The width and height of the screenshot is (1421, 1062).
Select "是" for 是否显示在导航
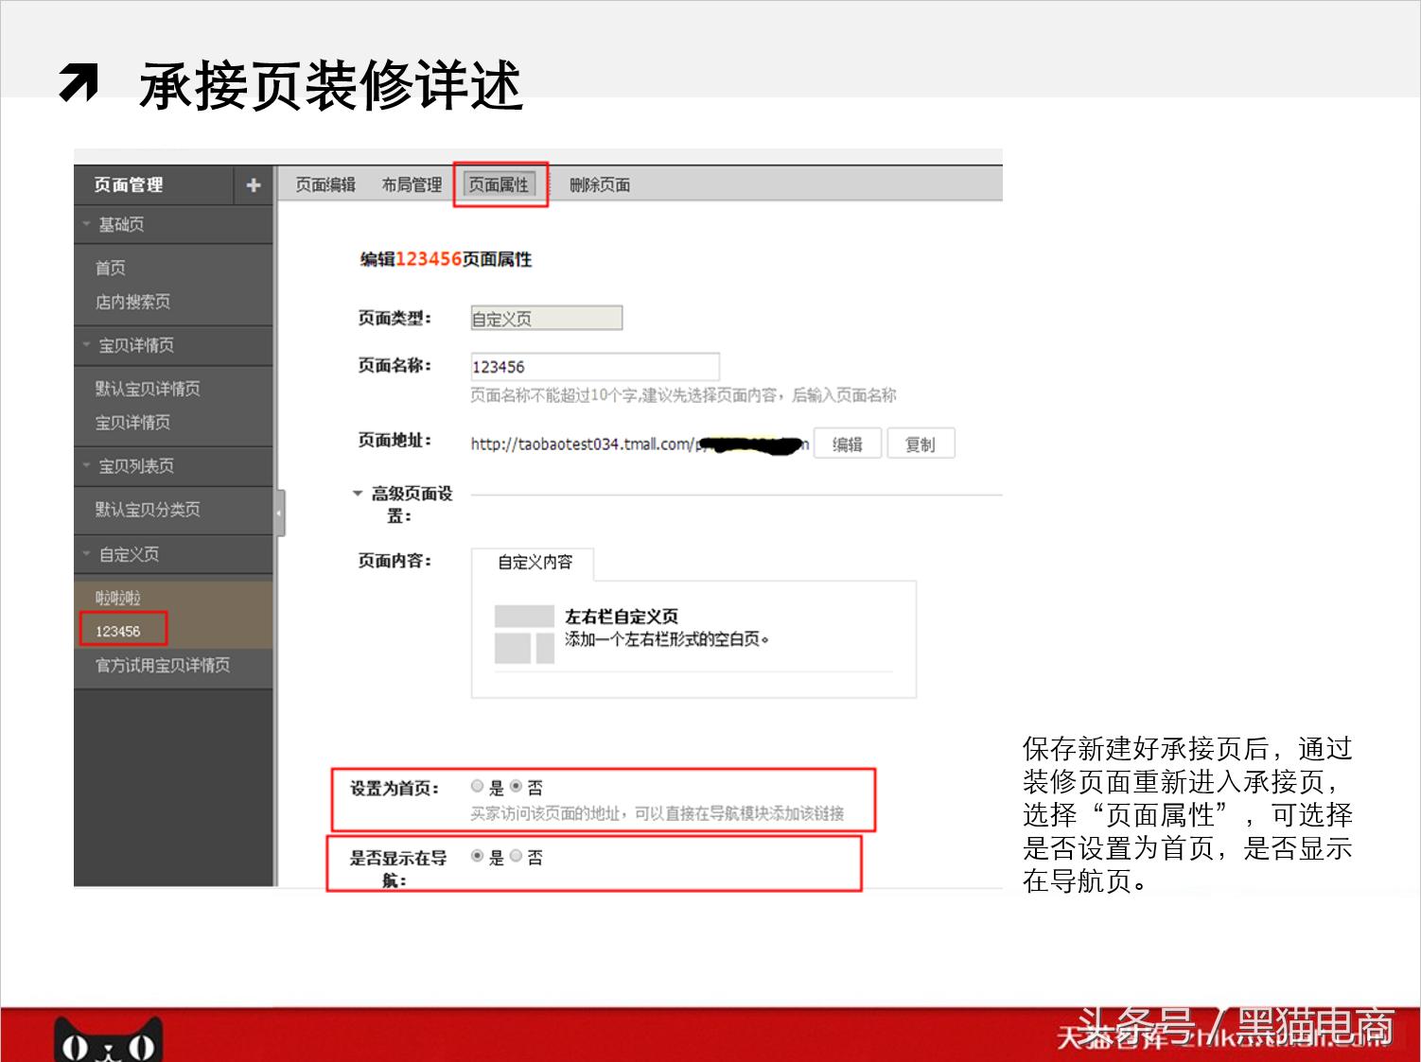tap(475, 857)
